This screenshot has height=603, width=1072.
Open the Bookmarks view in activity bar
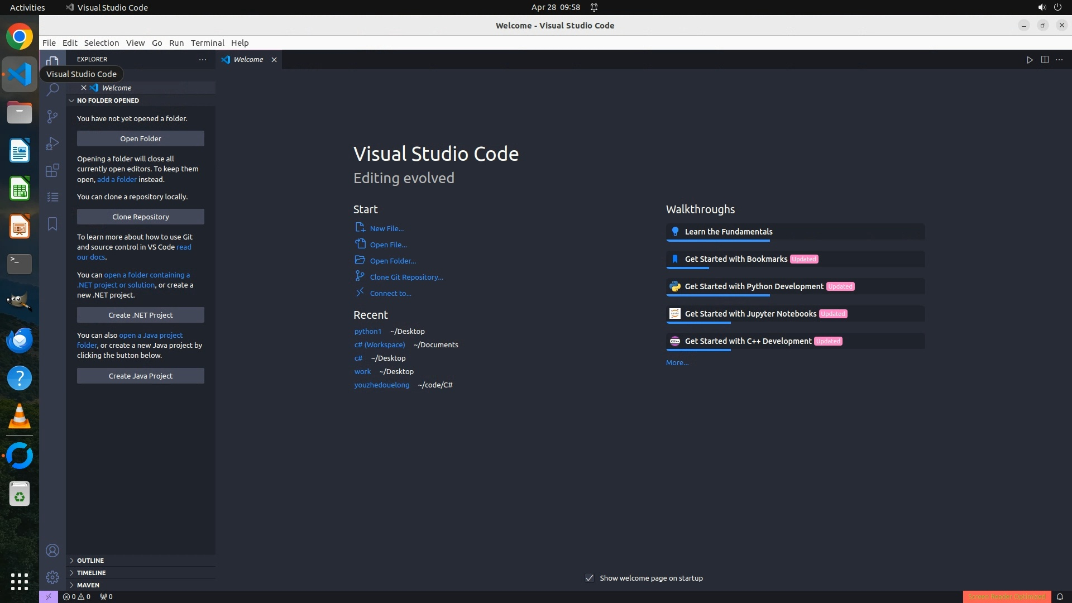(52, 224)
